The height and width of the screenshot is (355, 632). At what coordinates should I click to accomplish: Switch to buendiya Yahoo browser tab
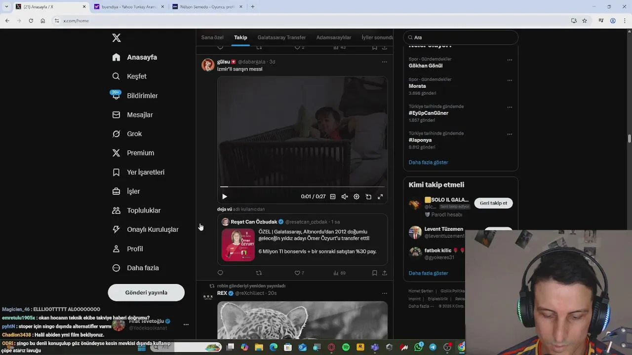click(x=129, y=7)
